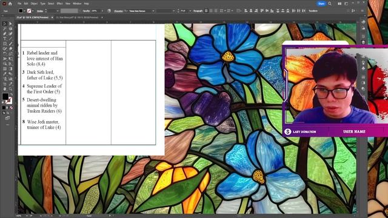
Task: Open the Times New Roman font dropdown
Action: (153, 11)
